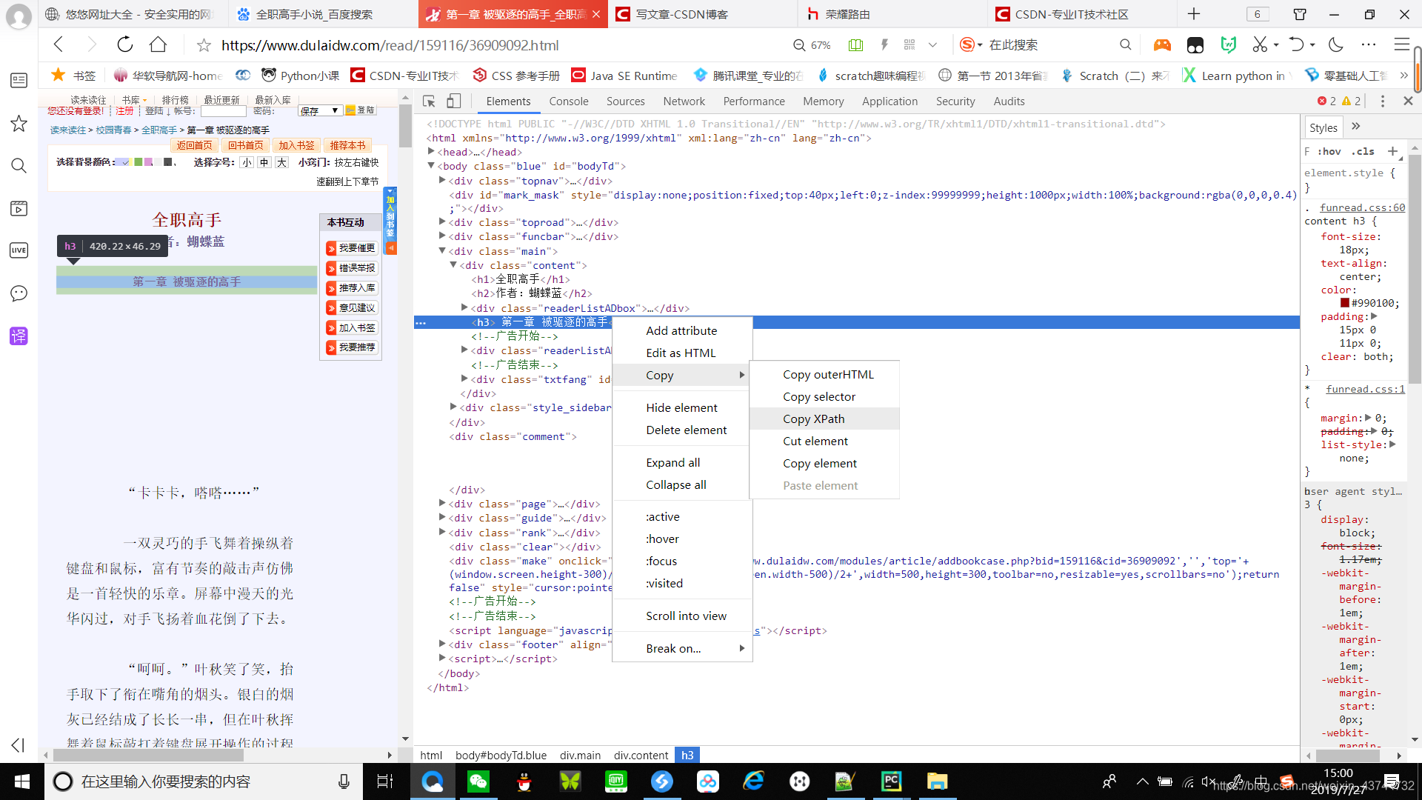The image size is (1422, 800).
Task: Click the scissors screenshot tool icon
Action: click(1260, 45)
